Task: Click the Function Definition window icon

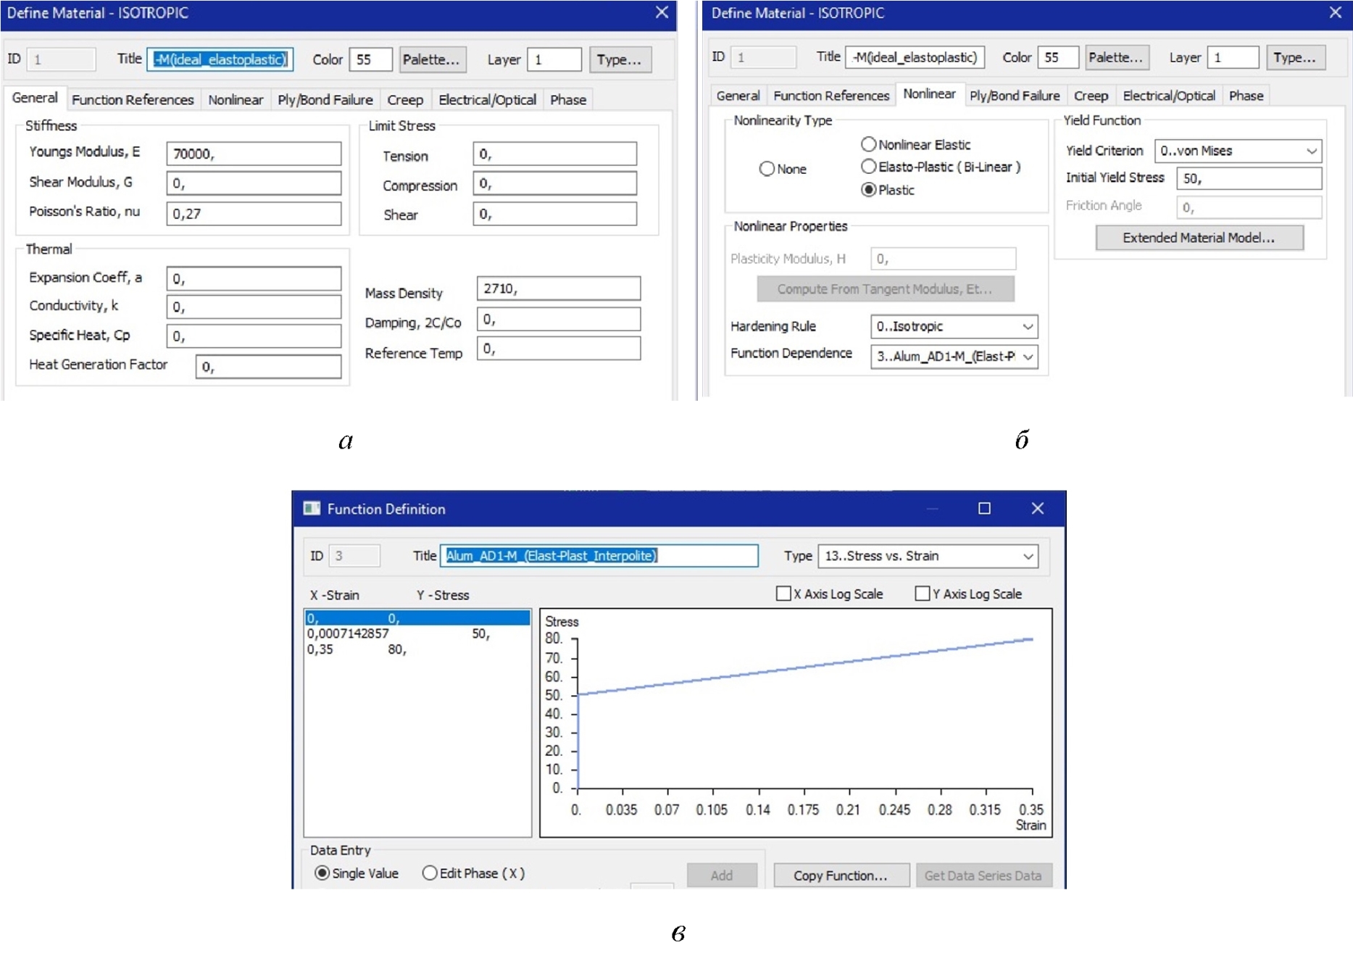Action: pyautogui.click(x=312, y=509)
